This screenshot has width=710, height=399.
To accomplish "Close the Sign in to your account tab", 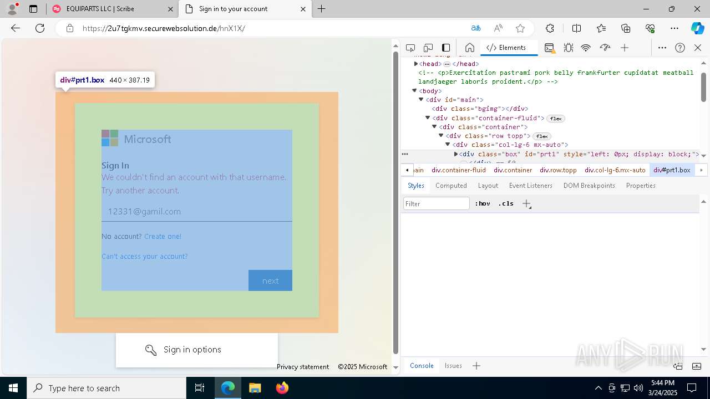I will (303, 9).
